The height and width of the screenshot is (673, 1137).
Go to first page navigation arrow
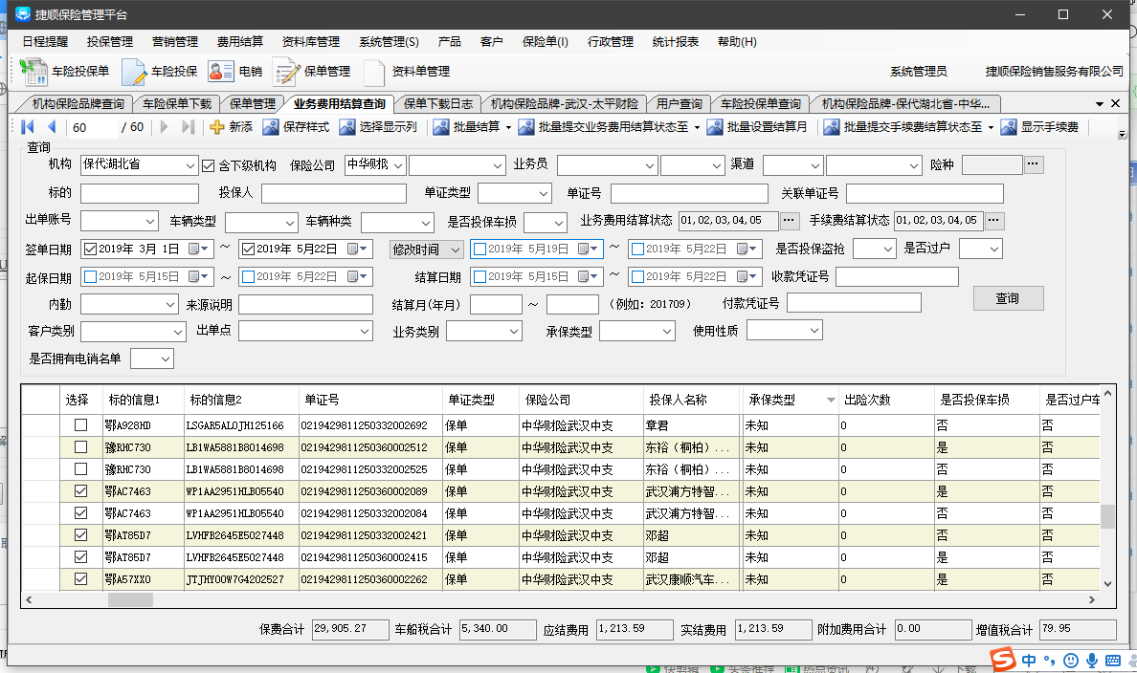point(27,127)
